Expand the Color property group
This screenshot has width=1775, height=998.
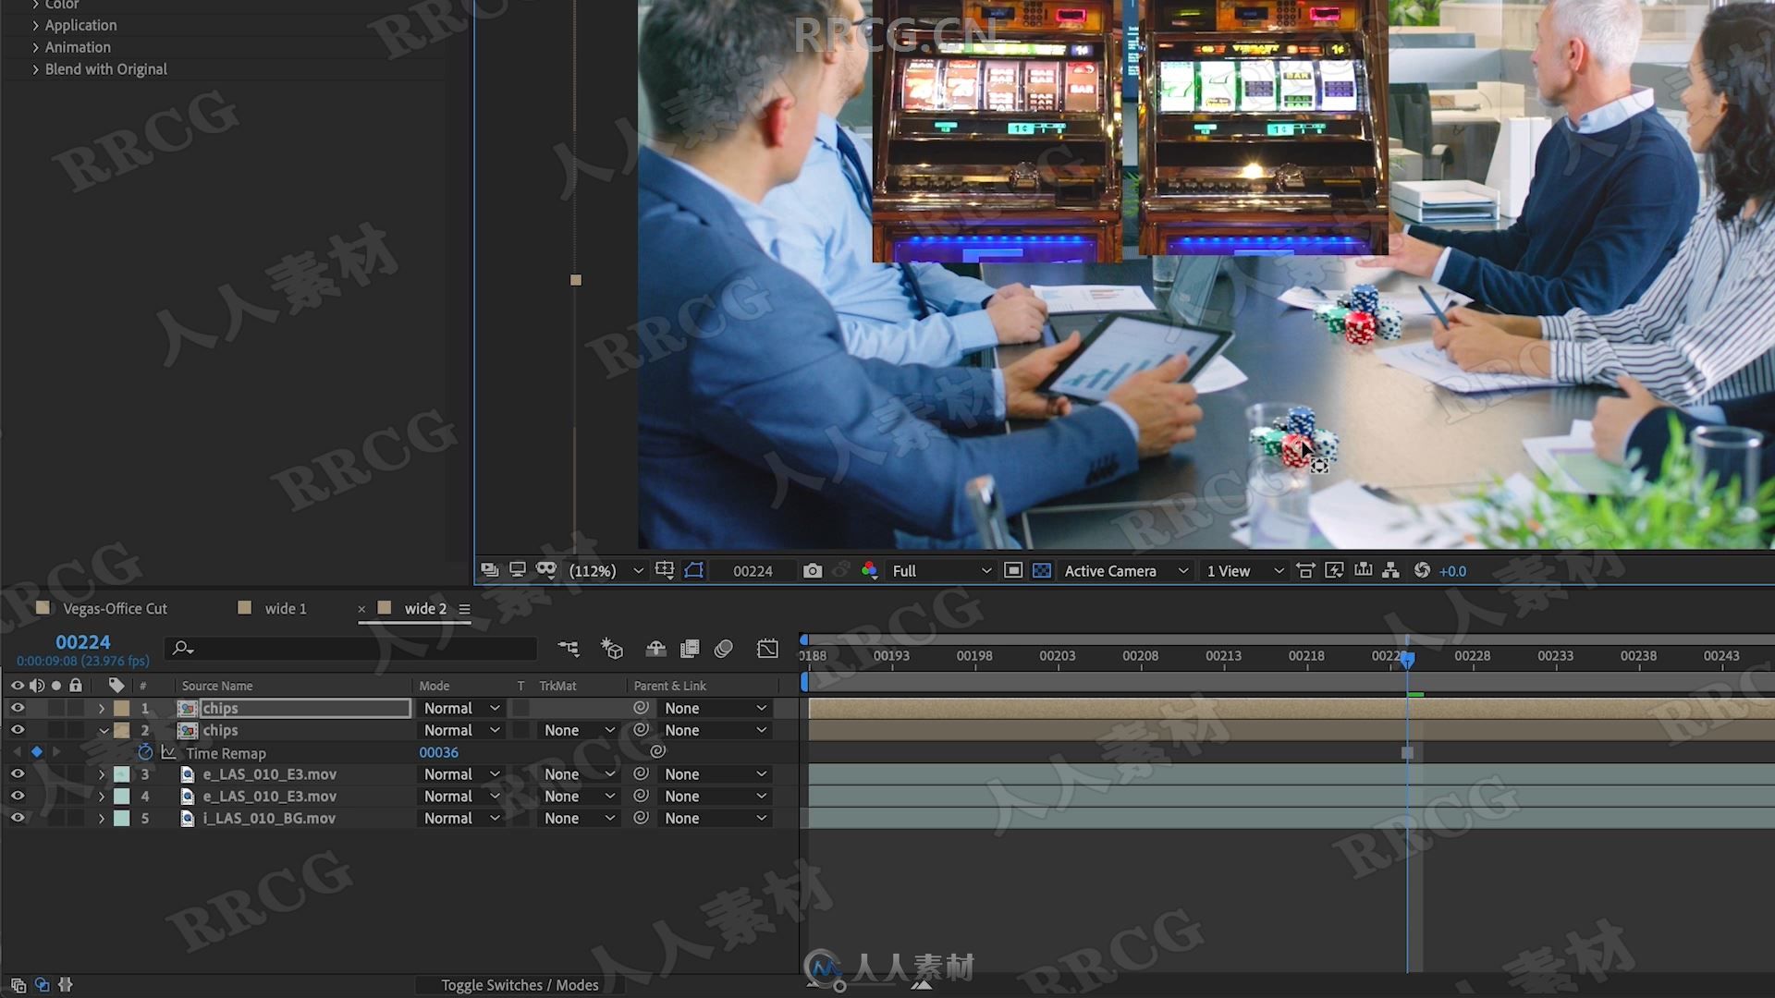click(35, 5)
